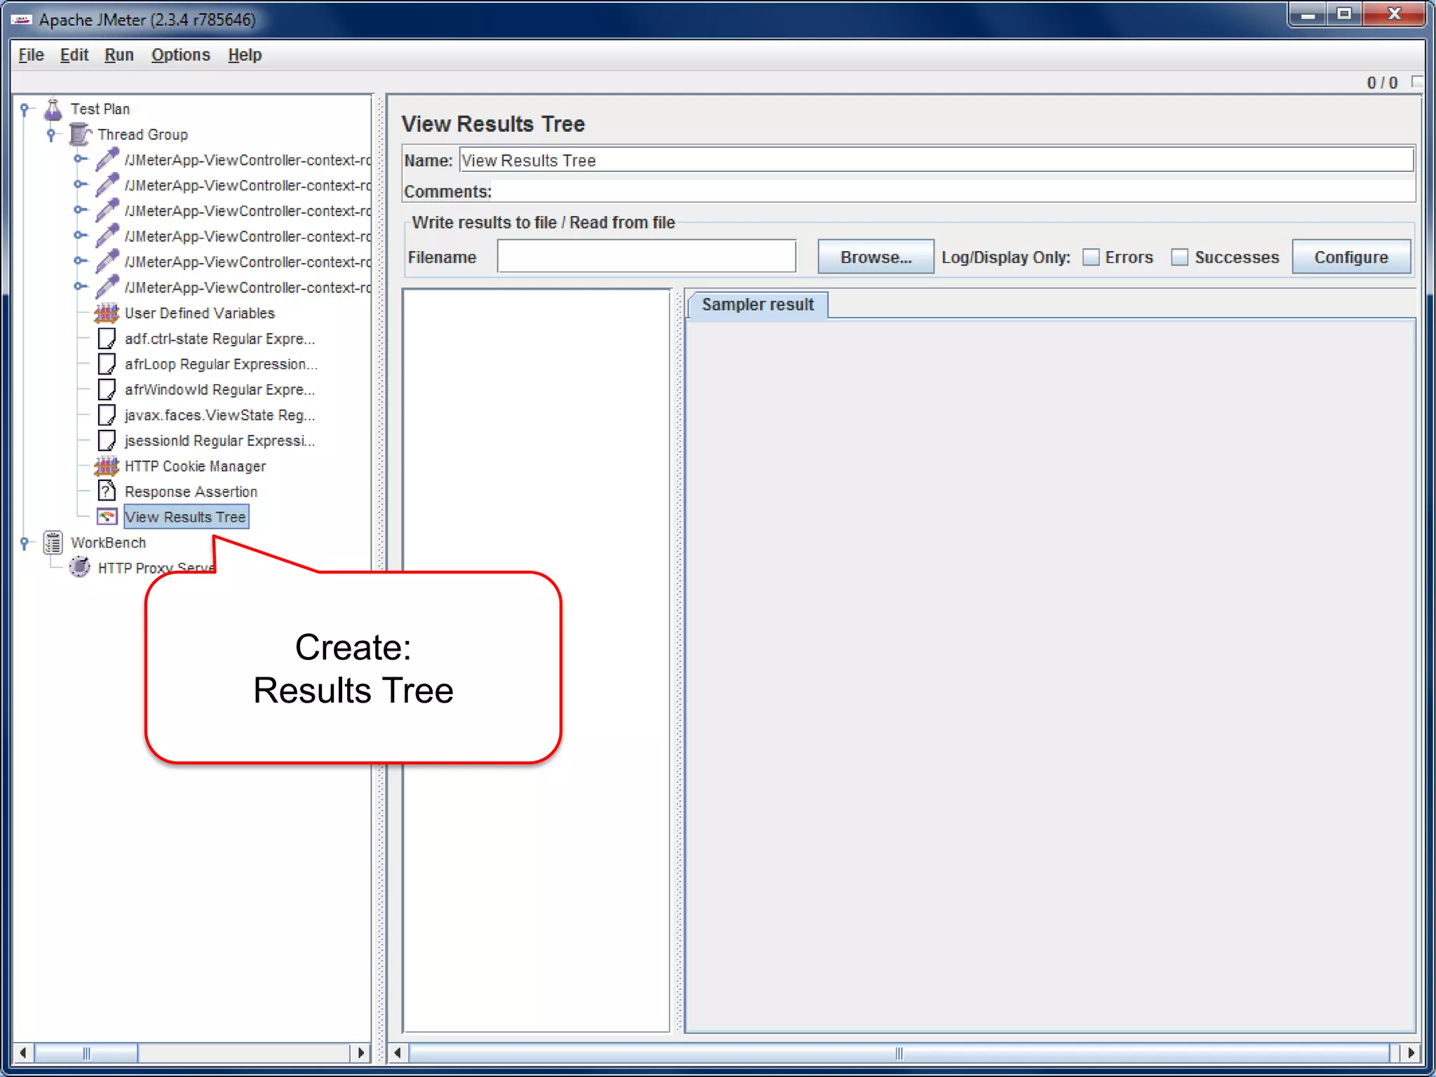Screen dimensions: 1436x1077
Task: Collapse the WorkBench node
Action: point(25,542)
